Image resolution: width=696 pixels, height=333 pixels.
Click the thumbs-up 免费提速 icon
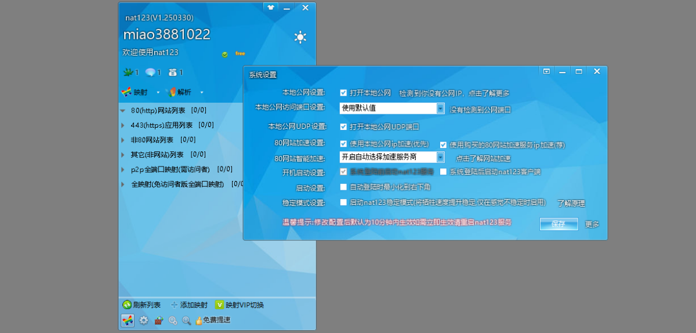tap(198, 320)
